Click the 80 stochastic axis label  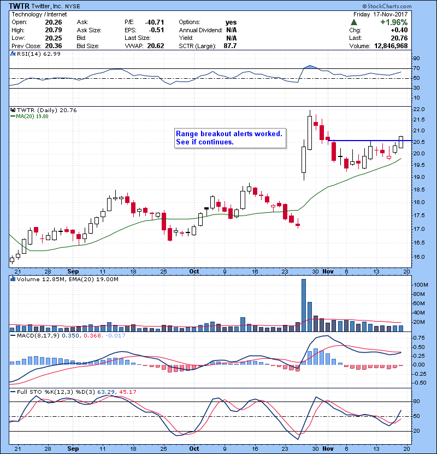tap(417, 401)
